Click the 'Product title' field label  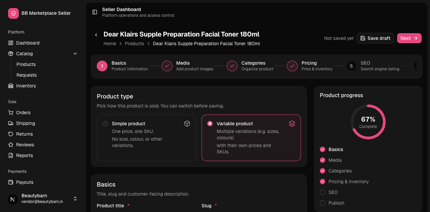111,206
